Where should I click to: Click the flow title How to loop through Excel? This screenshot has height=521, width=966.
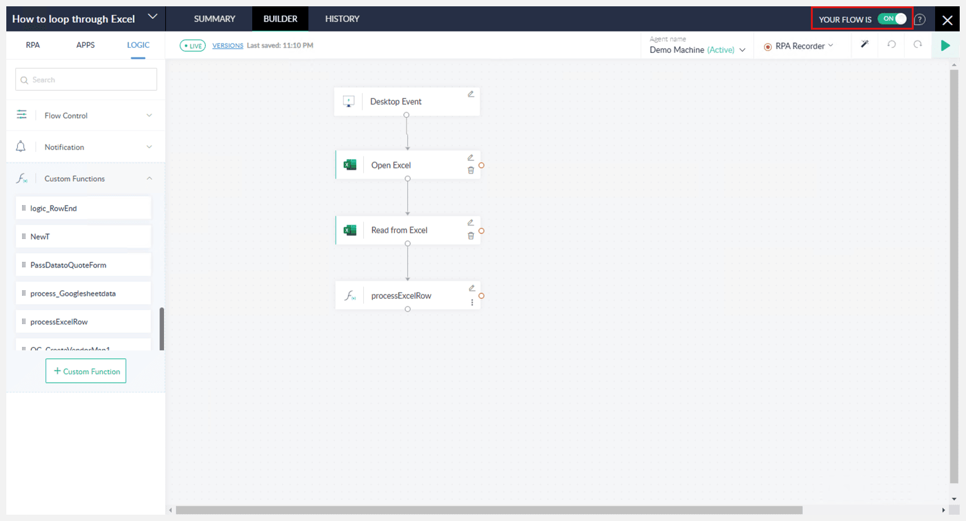74,19
